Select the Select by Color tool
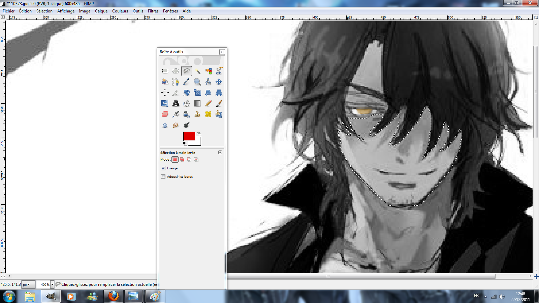The image size is (539, 303). [208, 71]
